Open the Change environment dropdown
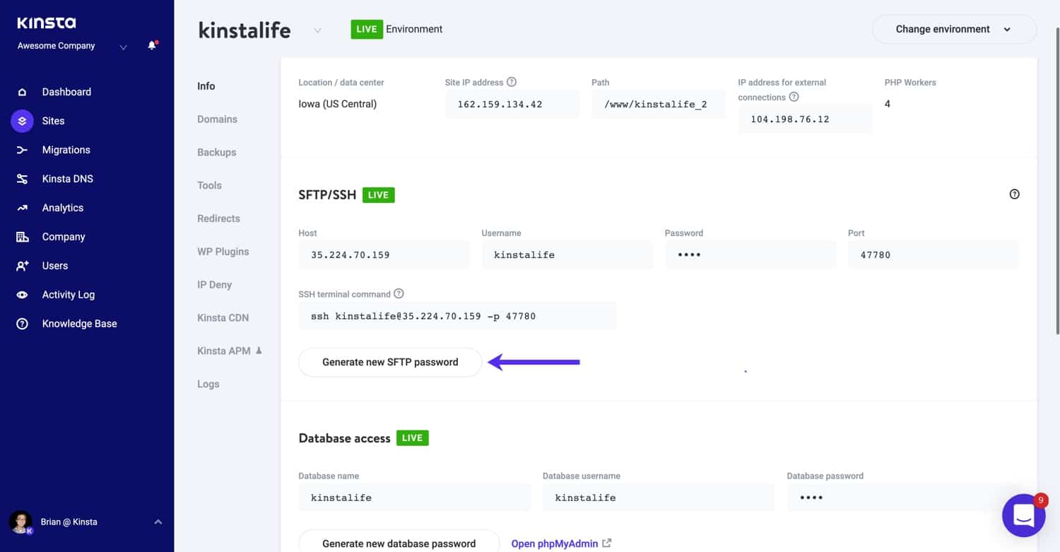This screenshot has height=552, width=1060. point(954,29)
